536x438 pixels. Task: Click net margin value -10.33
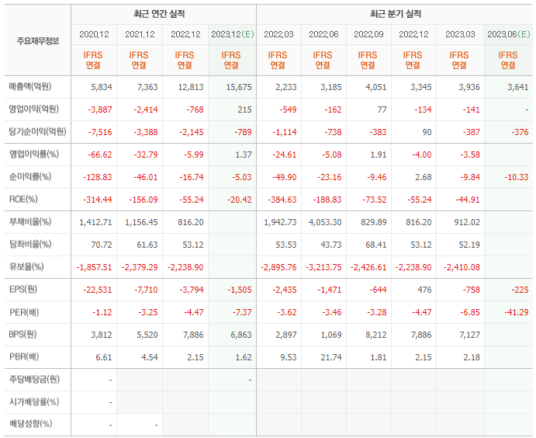click(517, 177)
